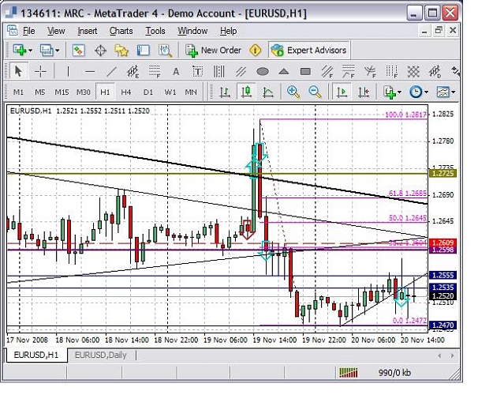Open the Charts menu

pyautogui.click(x=121, y=31)
